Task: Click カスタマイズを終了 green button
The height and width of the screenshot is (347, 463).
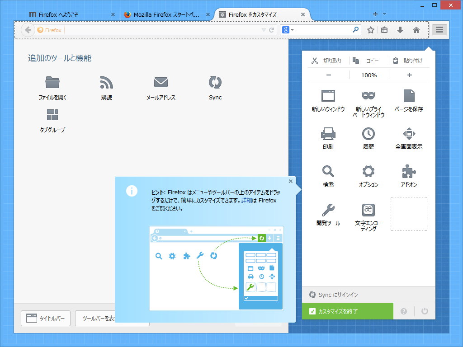Action: click(x=348, y=311)
